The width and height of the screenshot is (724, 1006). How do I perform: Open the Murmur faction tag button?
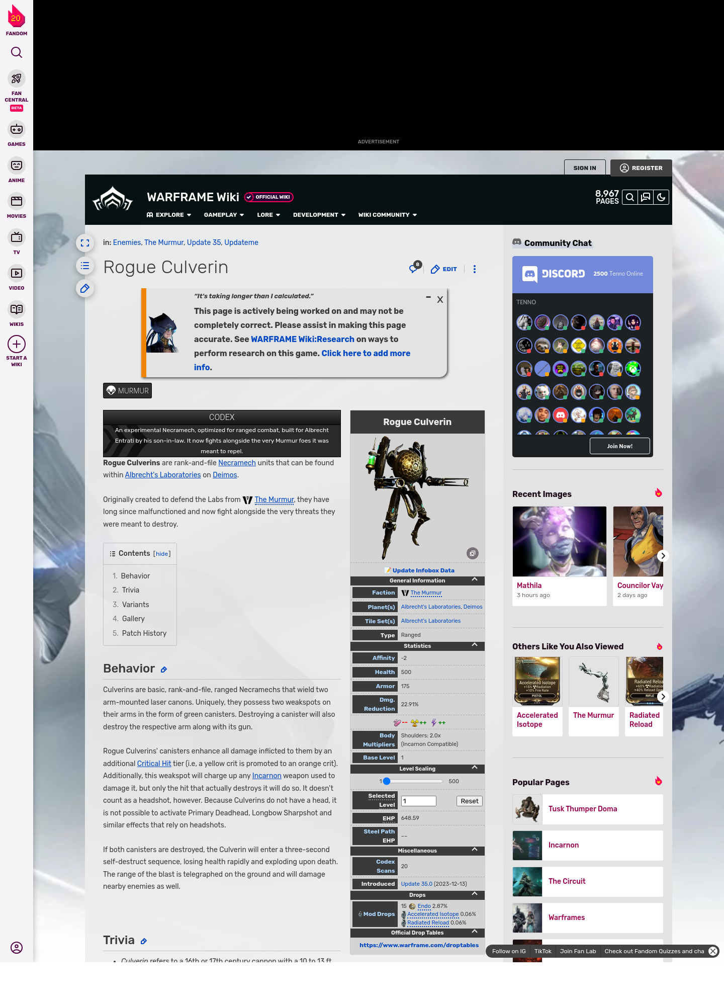pyautogui.click(x=128, y=391)
